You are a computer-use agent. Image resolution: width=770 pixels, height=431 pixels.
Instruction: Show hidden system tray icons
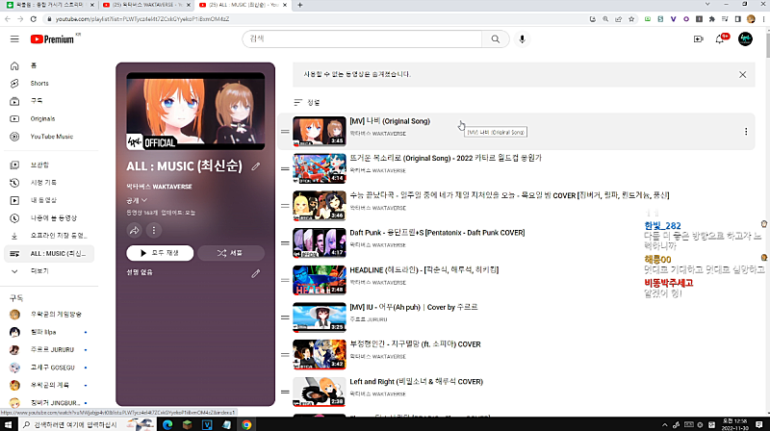coord(664,425)
